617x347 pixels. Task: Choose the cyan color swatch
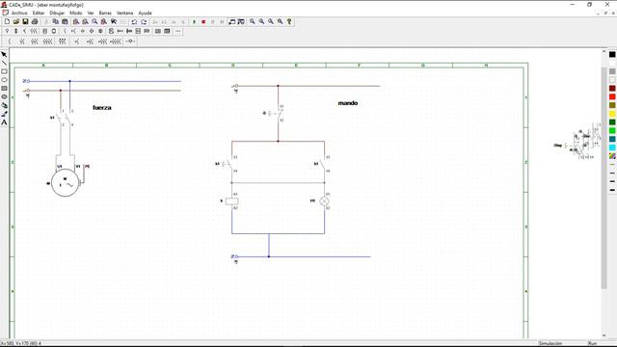point(612,147)
